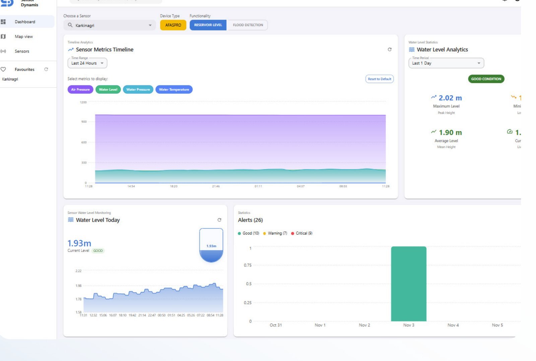Open the Time Range Last 24 Hours dropdown

87,63
